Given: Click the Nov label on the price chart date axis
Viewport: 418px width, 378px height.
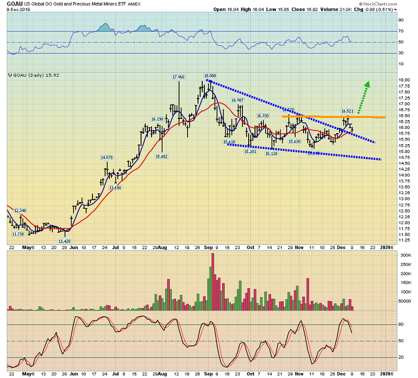Looking at the screenshot, I should [x=299, y=247].
